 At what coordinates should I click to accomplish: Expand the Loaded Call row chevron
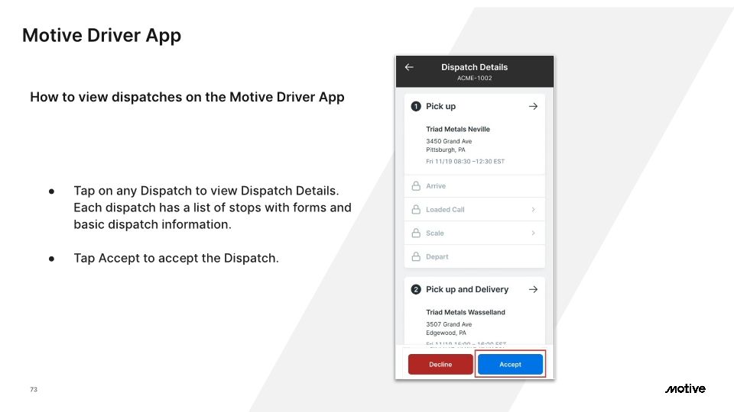(533, 209)
